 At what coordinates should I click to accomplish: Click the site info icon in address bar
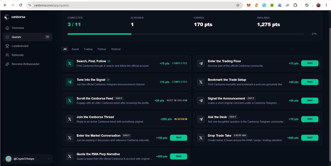[30, 5]
